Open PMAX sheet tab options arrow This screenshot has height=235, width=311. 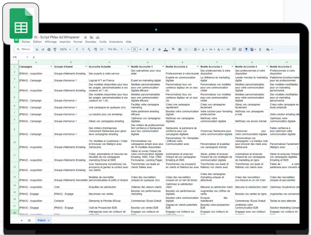coord(49,220)
